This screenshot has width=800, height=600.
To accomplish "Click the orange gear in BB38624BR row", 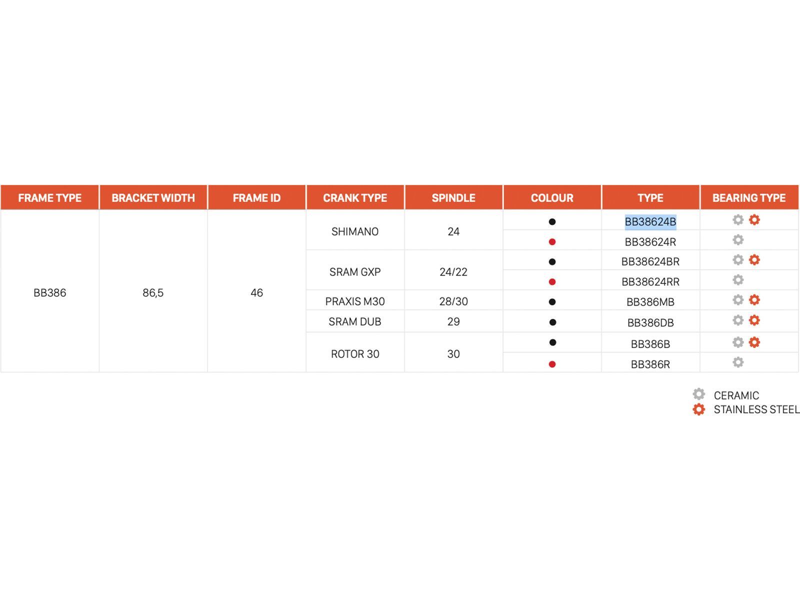I will click(754, 260).
